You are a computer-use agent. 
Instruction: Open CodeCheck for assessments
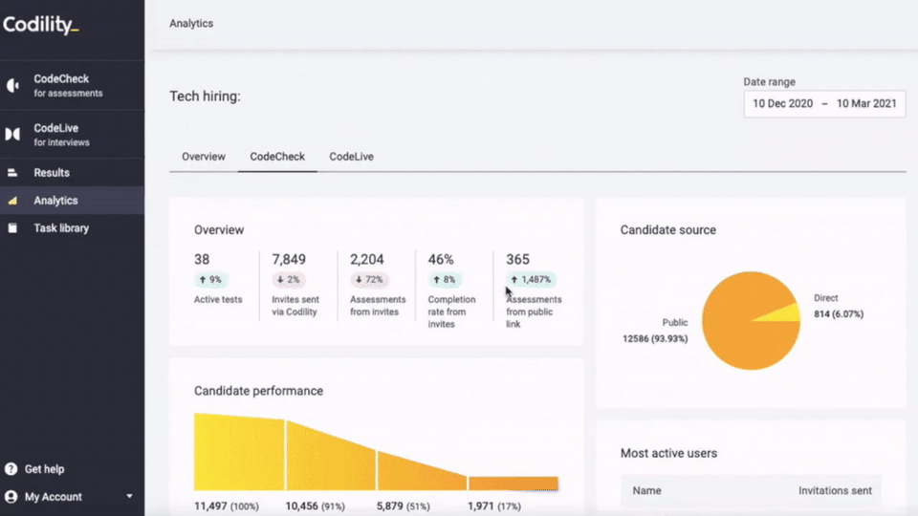(72, 85)
